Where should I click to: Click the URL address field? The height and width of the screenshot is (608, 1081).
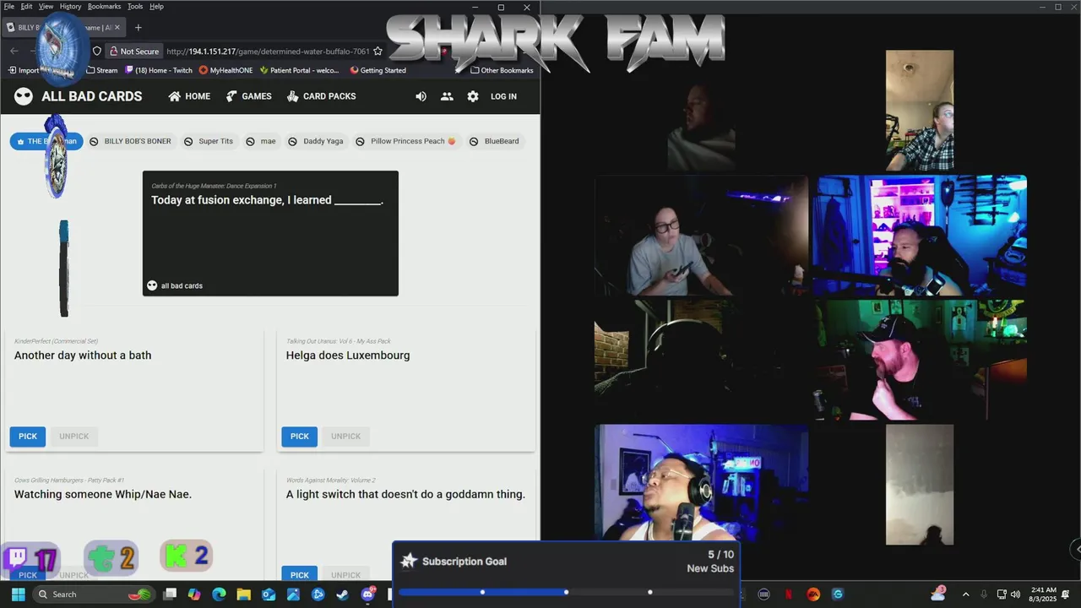(x=268, y=51)
